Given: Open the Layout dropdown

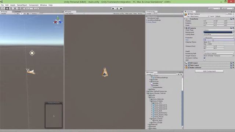Looking at the screenshot, I should tap(227, 8).
